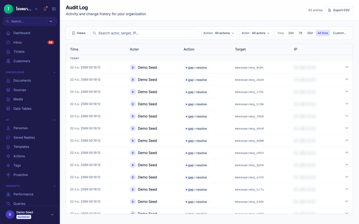Export the audit log as CSV

(x=339, y=10)
